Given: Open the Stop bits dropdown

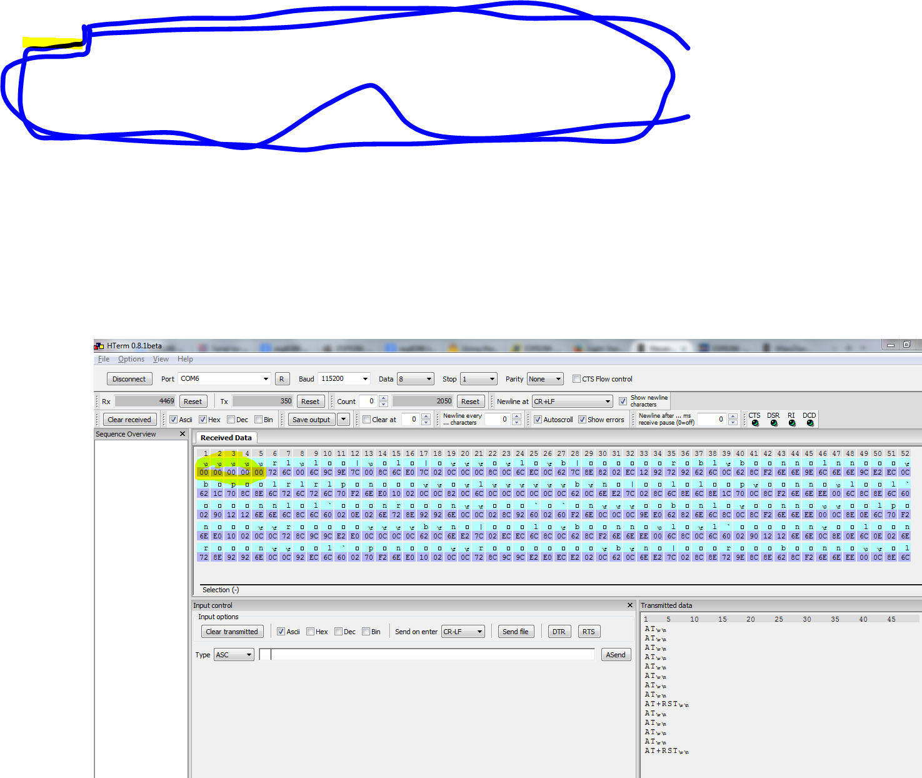Looking at the screenshot, I should (479, 379).
